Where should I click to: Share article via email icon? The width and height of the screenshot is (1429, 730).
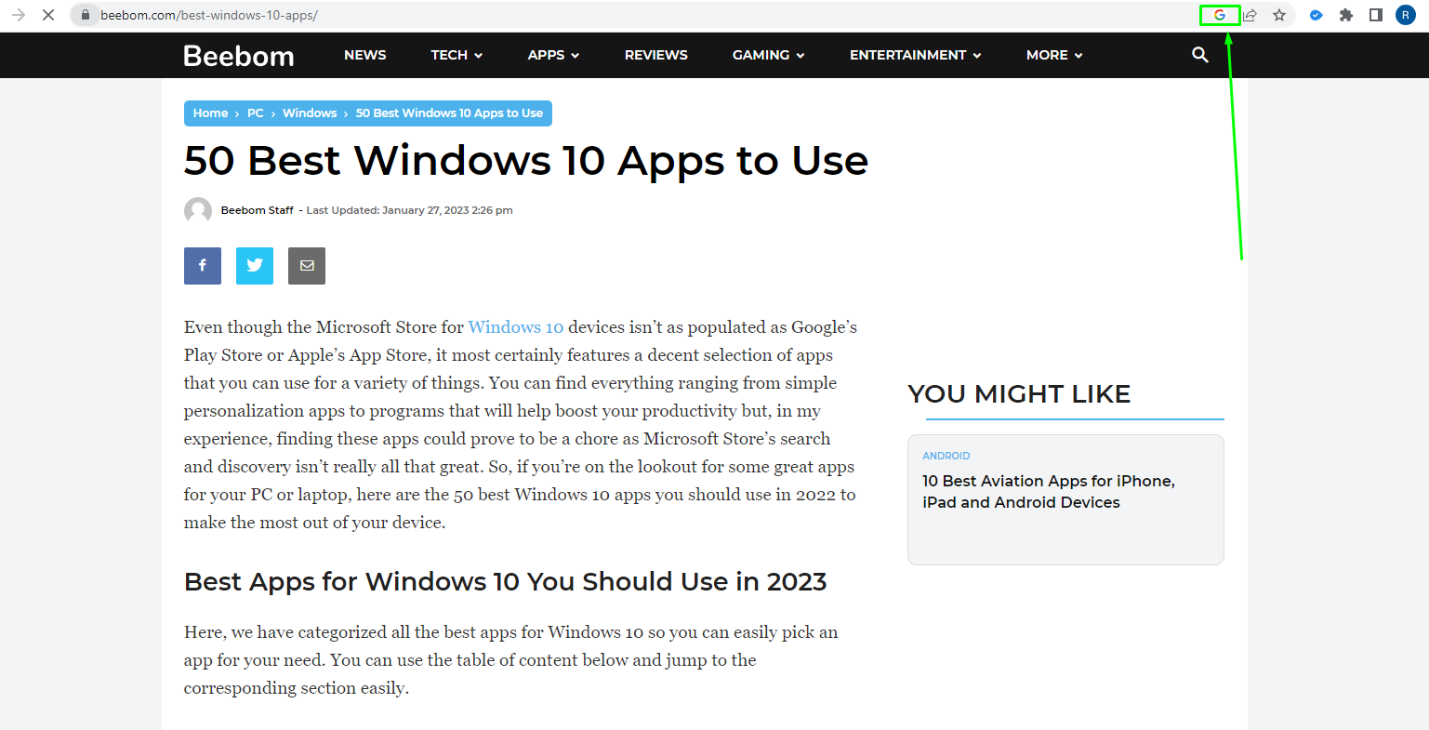pyautogui.click(x=307, y=266)
